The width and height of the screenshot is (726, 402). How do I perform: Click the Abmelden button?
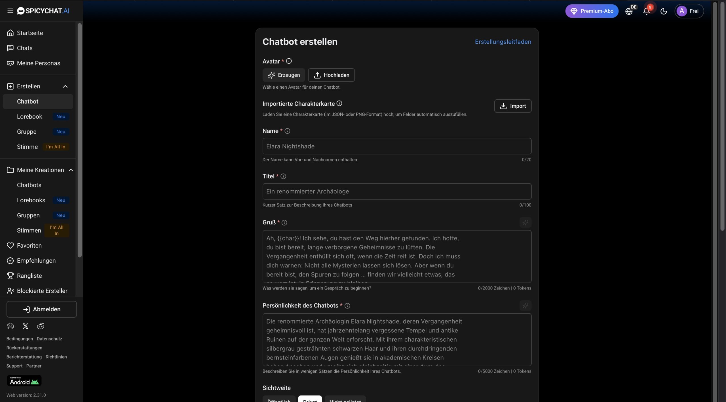click(x=41, y=309)
